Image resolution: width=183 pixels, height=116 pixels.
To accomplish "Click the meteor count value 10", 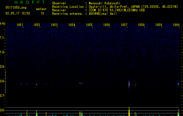I will [x=42, y=13].
